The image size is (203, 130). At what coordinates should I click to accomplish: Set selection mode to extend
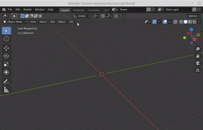pos(27,16)
